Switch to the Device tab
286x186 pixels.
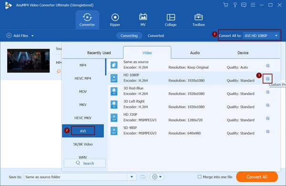pyautogui.click(x=243, y=53)
